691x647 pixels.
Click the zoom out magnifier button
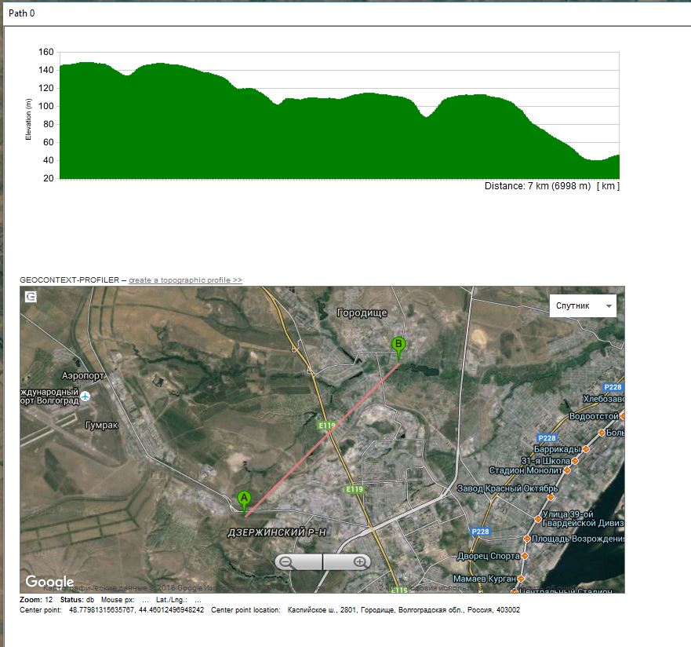point(287,562)
